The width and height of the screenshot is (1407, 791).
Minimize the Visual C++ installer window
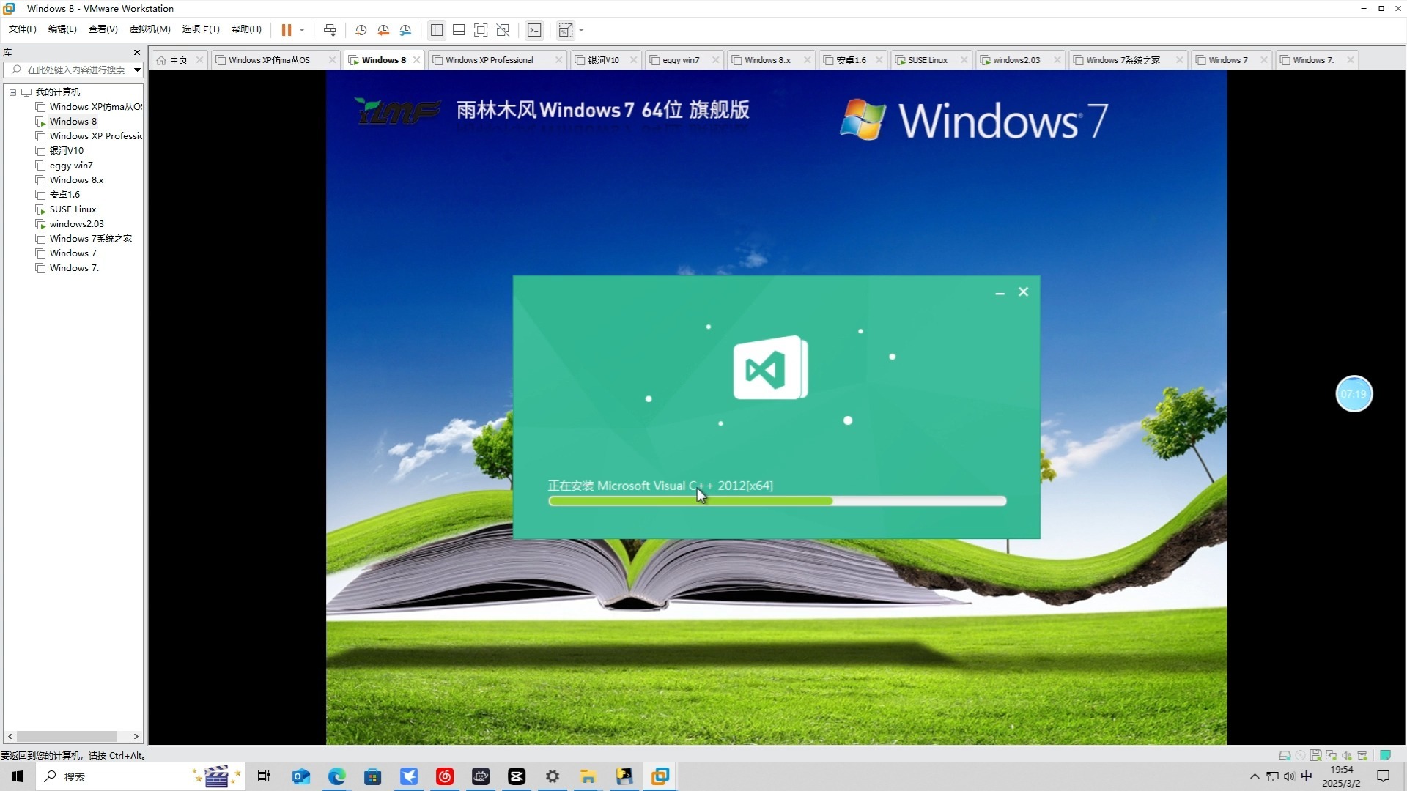pyautogui.click(x=1000, y=291)
